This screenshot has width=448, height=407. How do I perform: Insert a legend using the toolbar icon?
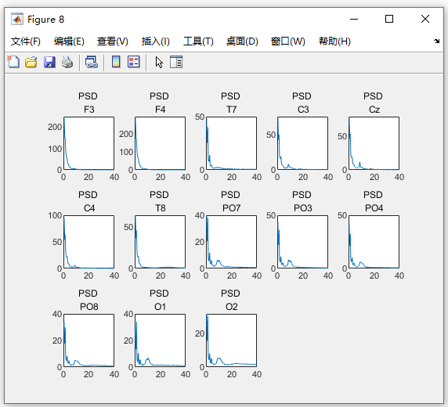[x=134, y=62]
